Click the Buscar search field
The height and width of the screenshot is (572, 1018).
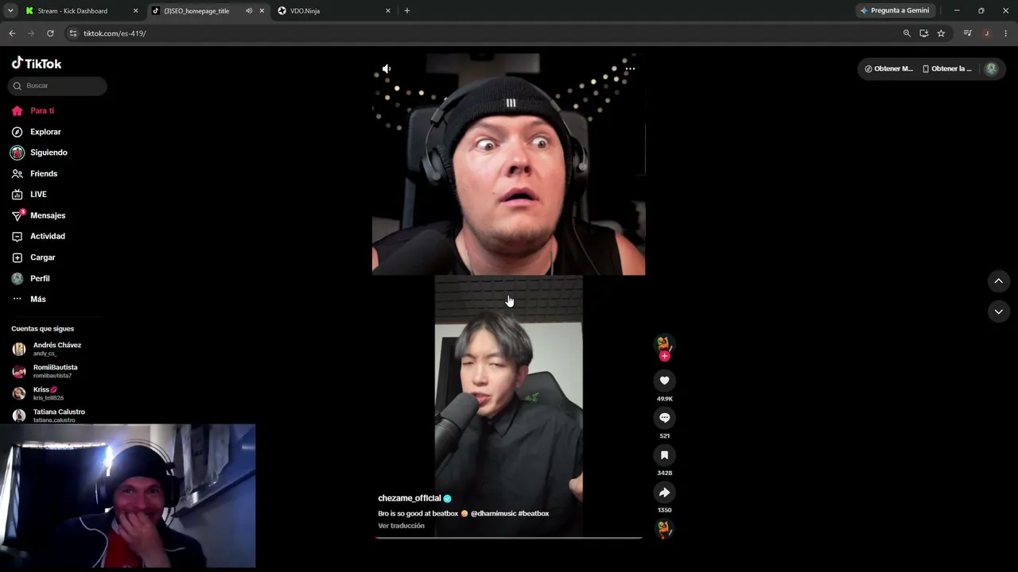tap(57, 86)
